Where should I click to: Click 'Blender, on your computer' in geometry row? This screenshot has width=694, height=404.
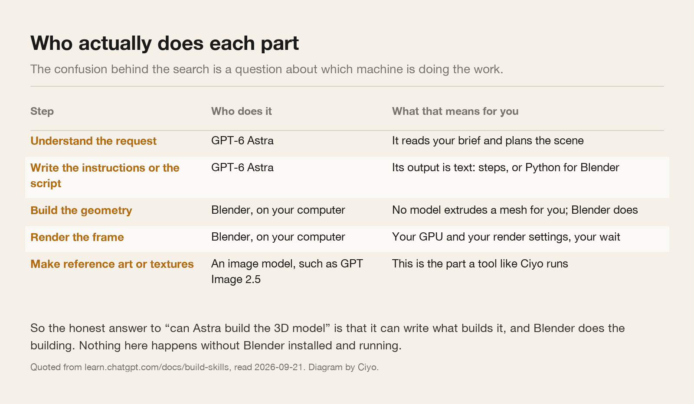pyautogui.click(x=278, y=210)
